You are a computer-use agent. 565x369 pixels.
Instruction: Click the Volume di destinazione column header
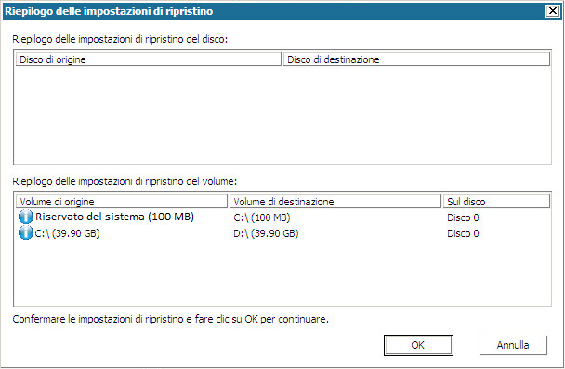click(335, 201)
